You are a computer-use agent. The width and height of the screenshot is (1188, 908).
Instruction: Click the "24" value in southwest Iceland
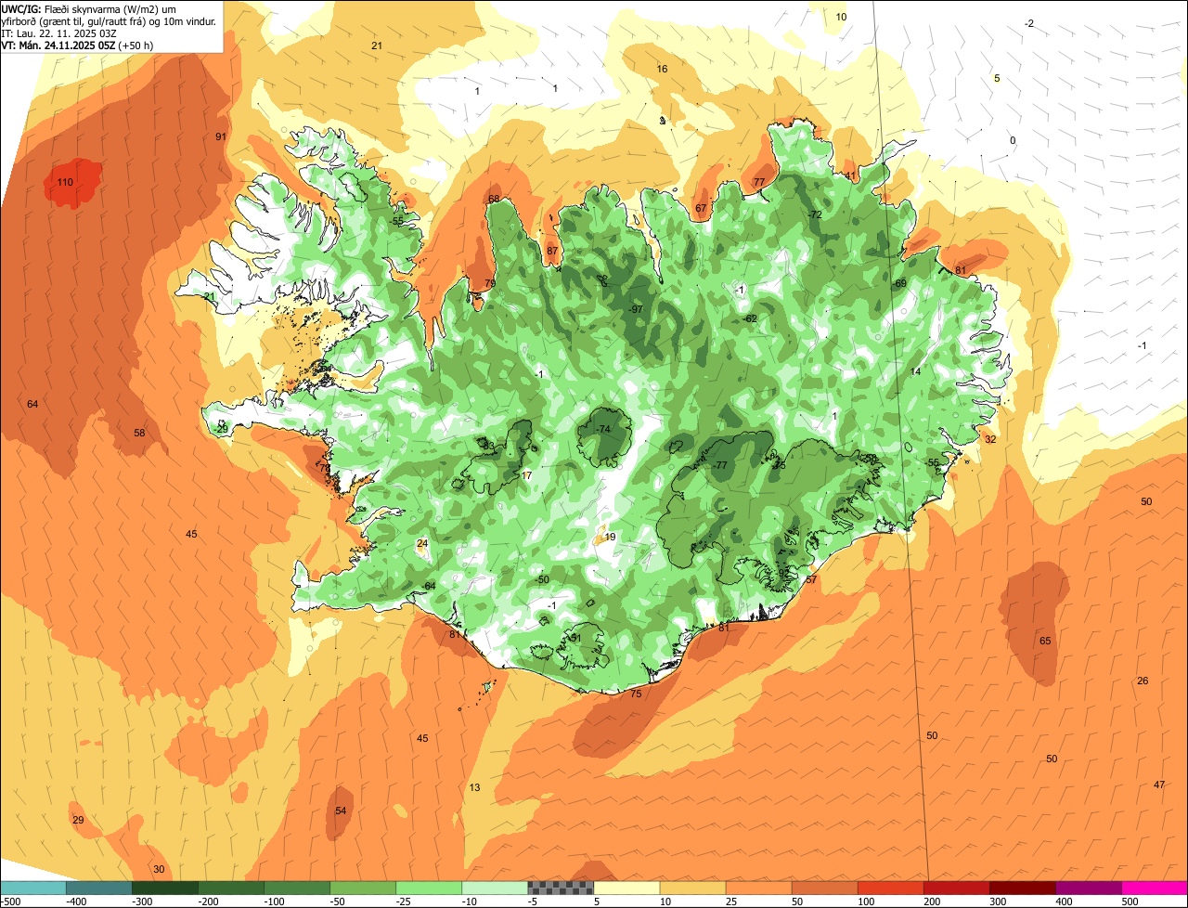coord(422,543)
